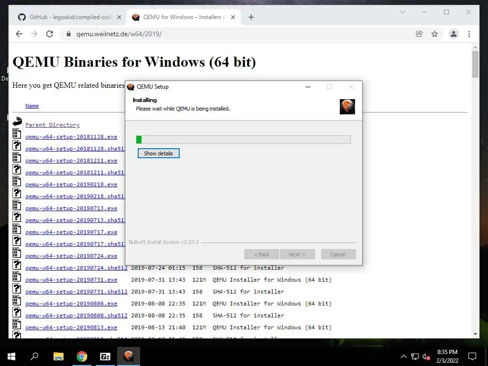The width and height of the screenshot is (488, 366).
Task: Open qemu-w64-setup-20190218.exe link
Action: click(x=71, y=184)
